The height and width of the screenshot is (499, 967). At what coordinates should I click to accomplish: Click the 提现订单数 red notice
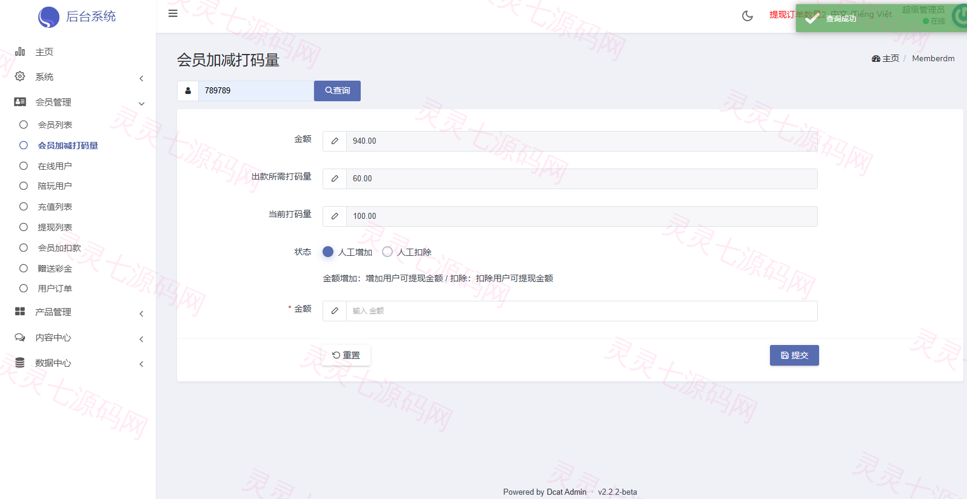coord(797,14)
